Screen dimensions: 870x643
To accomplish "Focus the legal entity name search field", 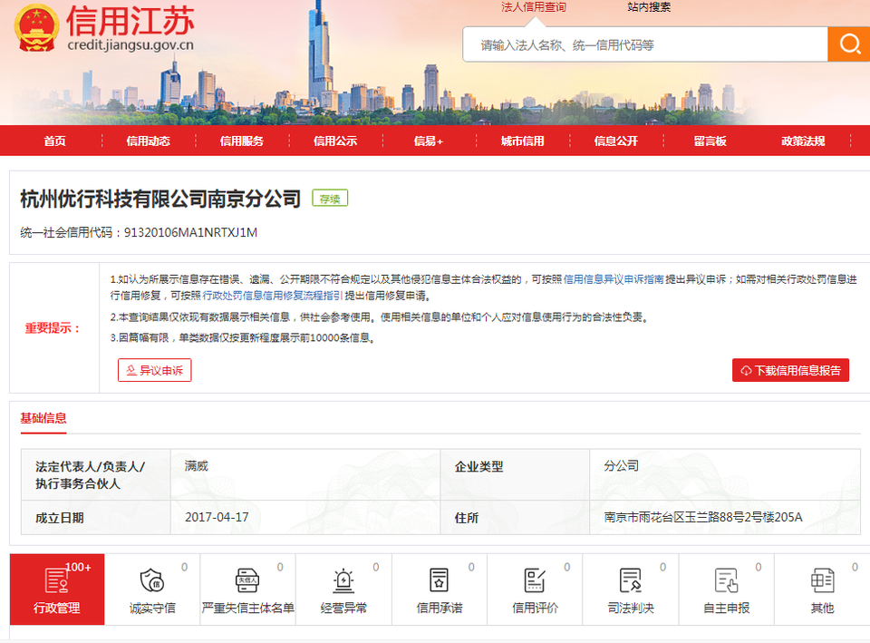I will tap(645, 44).
